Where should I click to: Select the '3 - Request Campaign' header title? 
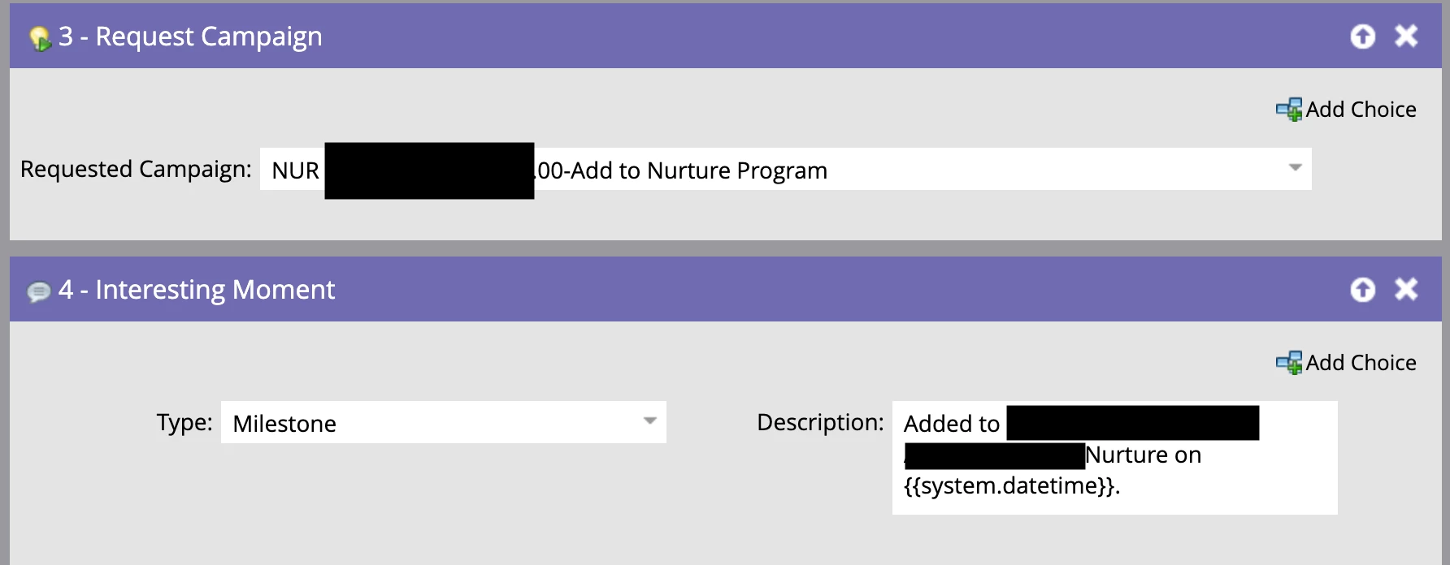(190, 37)
